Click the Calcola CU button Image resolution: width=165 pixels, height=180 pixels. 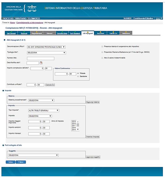pos(50,85)
